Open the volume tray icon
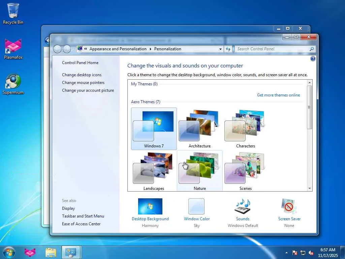The height and width of the screenshot is (259, 345). coord(311,253)
